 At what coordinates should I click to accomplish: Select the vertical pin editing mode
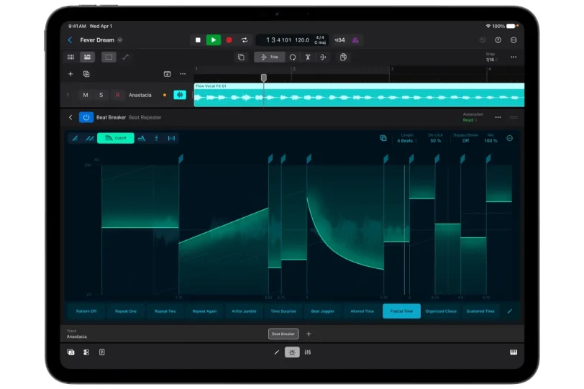157,138
